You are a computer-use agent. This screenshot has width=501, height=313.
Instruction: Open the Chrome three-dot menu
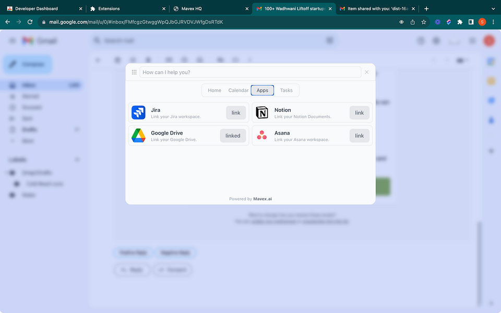coord(493,22)
